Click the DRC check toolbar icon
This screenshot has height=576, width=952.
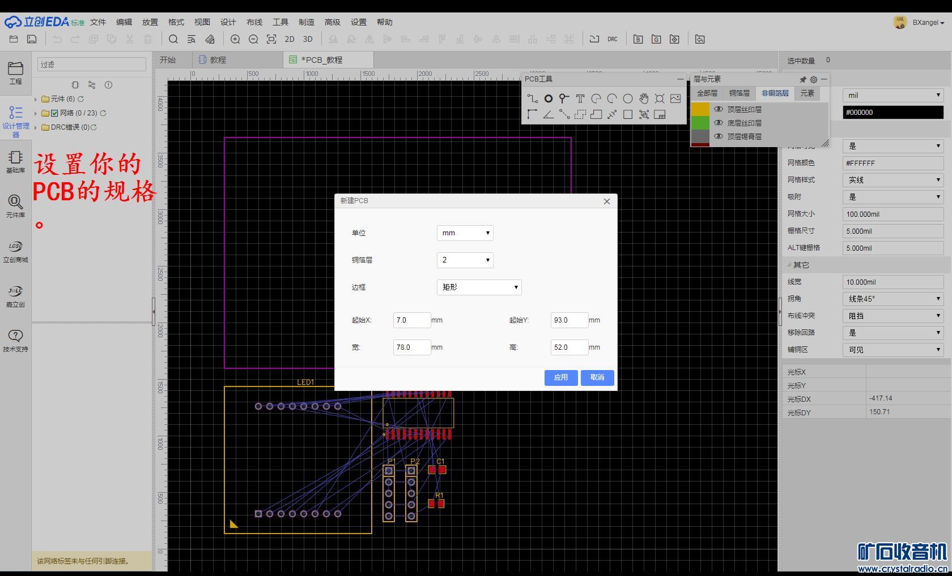(x=613, y=39)
